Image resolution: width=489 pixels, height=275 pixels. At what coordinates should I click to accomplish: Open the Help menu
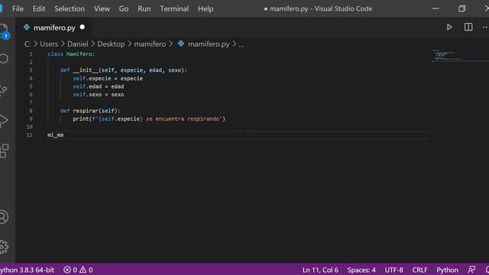[206, 8]
